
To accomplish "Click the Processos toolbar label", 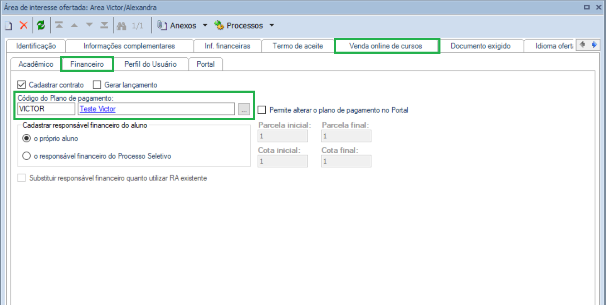I will 245,26.
